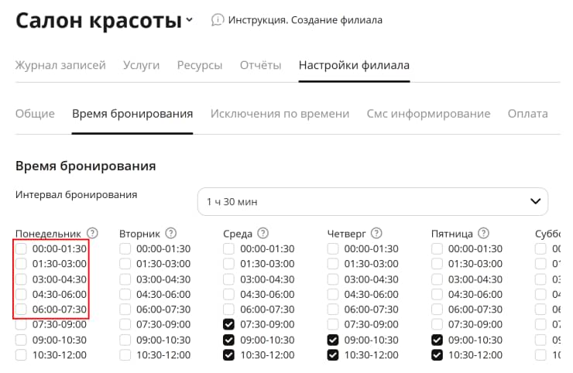The height and width of the screenshot is (373, 573).
Task: Uncheck Четверг 09:00-10:30 slot
Action: [x=333, y=340]
